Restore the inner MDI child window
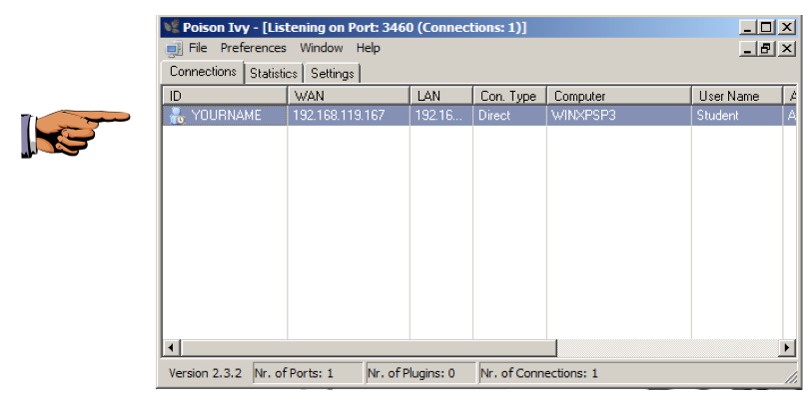The height and width of the screenshot is (401, 812). pos(767,48)
